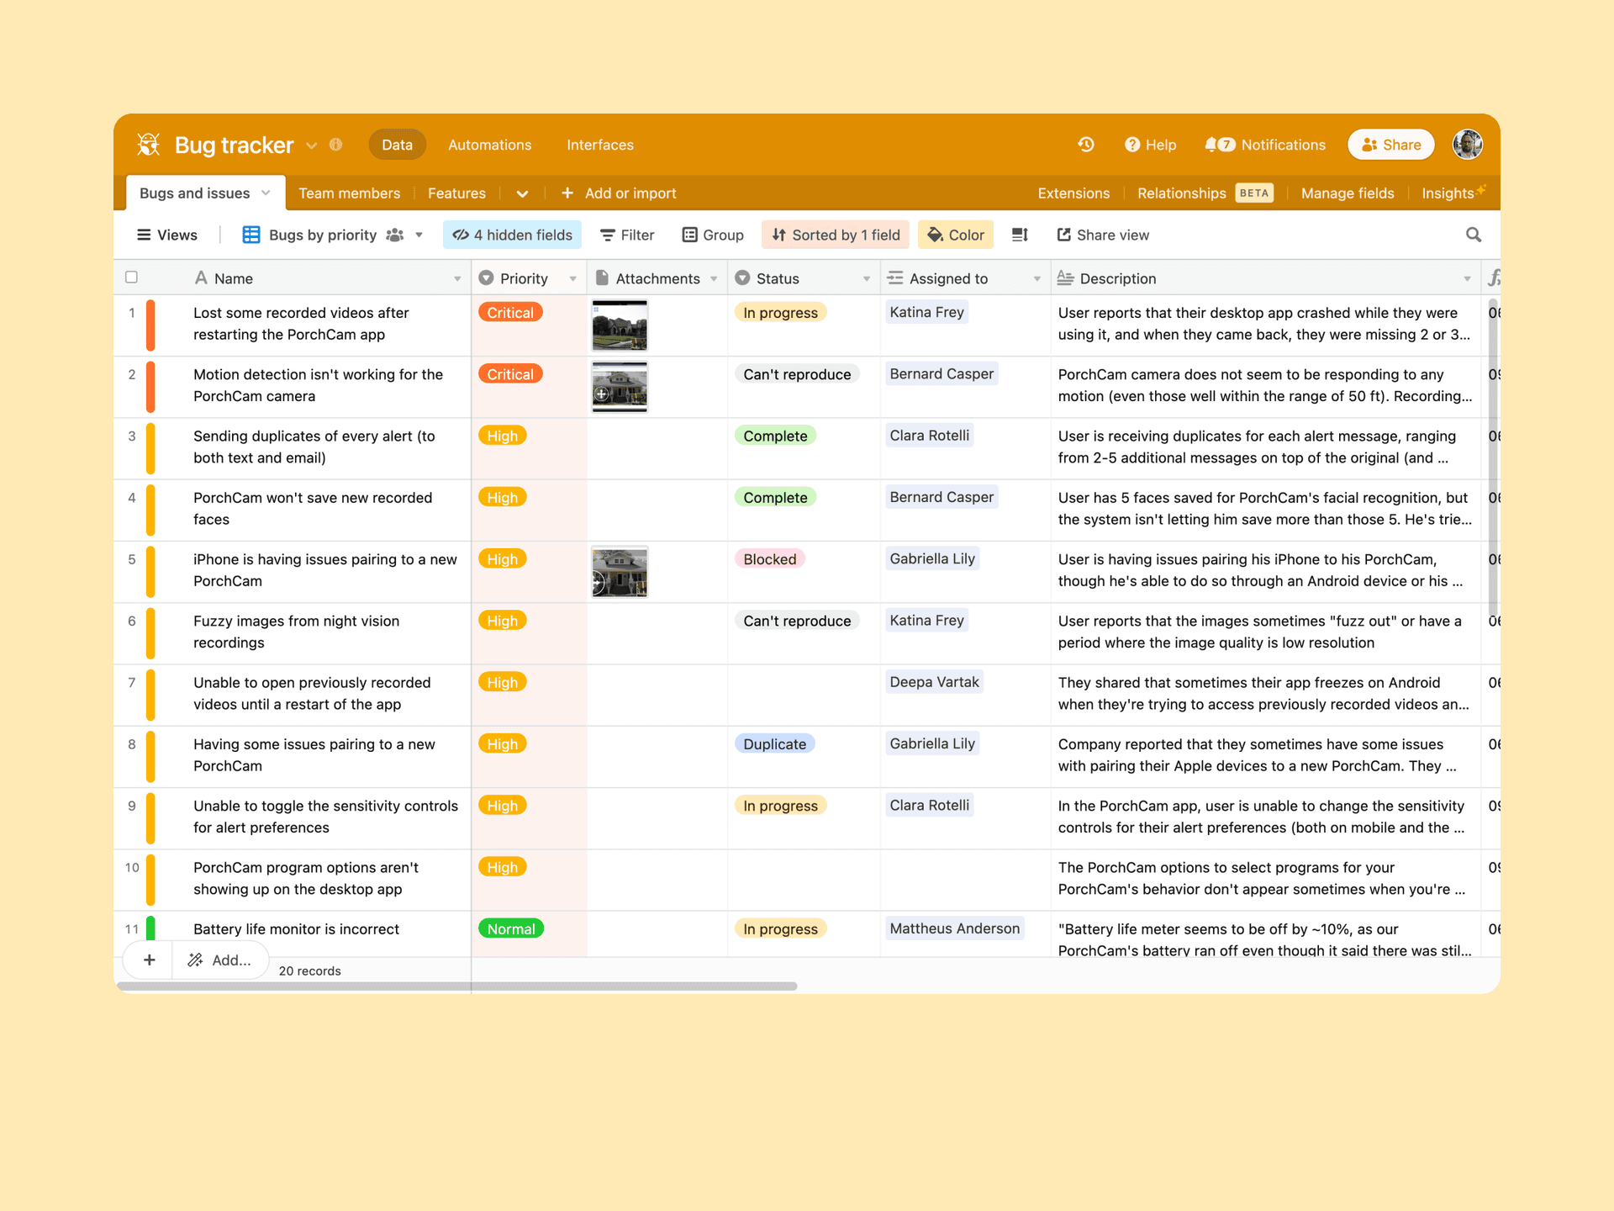Click the Bug tracker bug logo icon

tap(149, 145)
